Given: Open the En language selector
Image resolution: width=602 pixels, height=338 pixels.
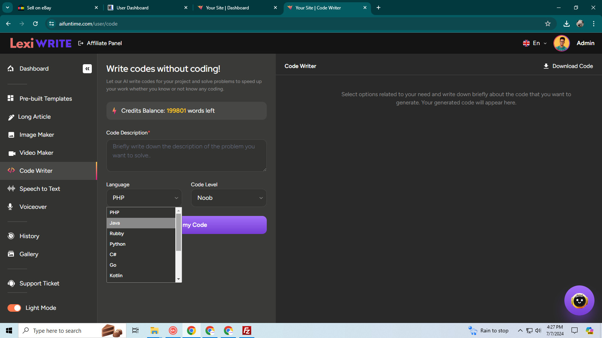Looking at the screenshot, I should pos(535,43).
